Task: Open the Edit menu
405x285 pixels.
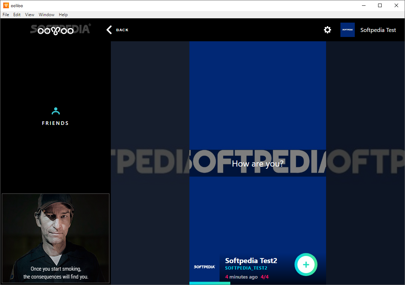Action: click(17, 15)
